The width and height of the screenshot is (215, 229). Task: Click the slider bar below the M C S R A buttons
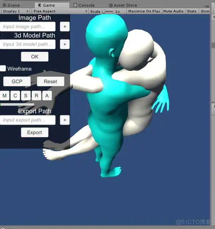point(17,104)
